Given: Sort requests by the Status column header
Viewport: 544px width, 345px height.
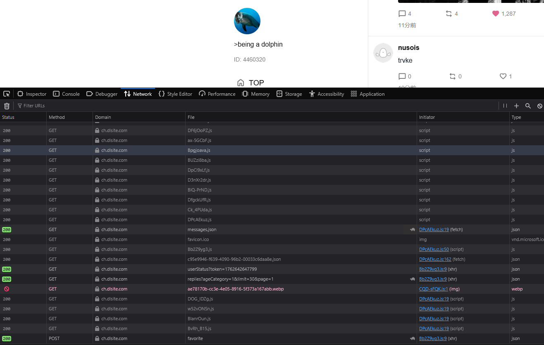Looking at the screenshot, I should tap(8, 117).
